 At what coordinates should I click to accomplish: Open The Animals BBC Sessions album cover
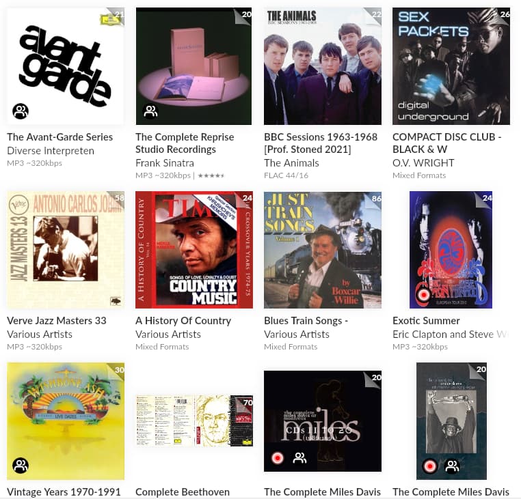323,66
